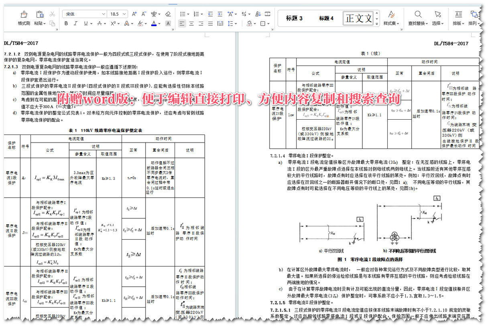This screenshot has height=328, width=490.
Task: Click the Select (选择) cursor icon
Action: point(437,18)
